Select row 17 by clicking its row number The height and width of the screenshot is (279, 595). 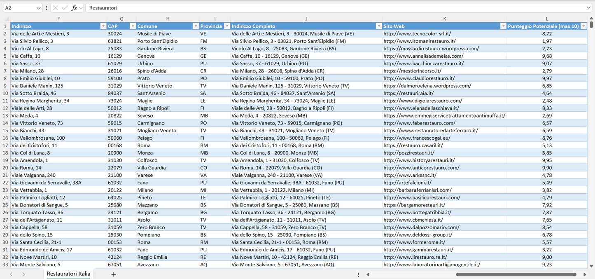tap(6, 145)
